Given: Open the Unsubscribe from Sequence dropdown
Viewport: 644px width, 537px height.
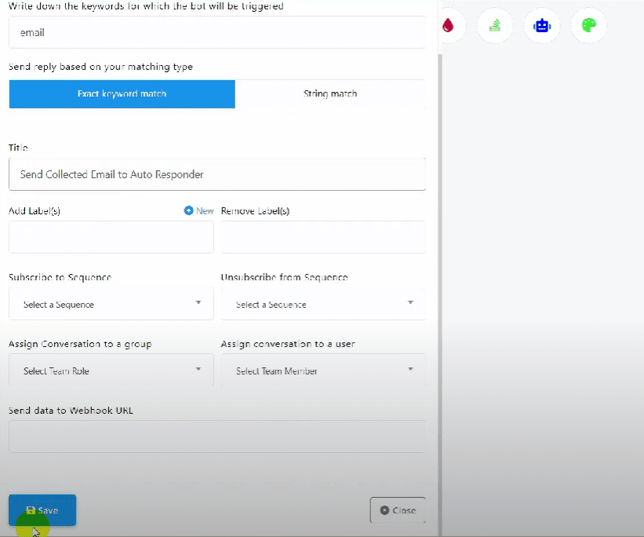Looking at the screenshot, I should 323,304.
